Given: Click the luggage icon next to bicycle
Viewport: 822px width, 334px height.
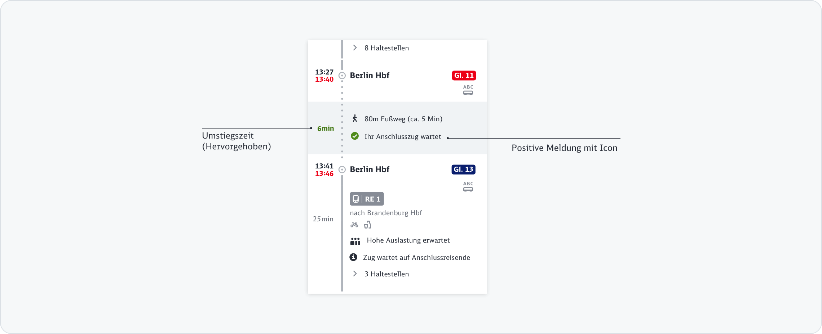Looking at the screenshot, I should tap(367, 225).
